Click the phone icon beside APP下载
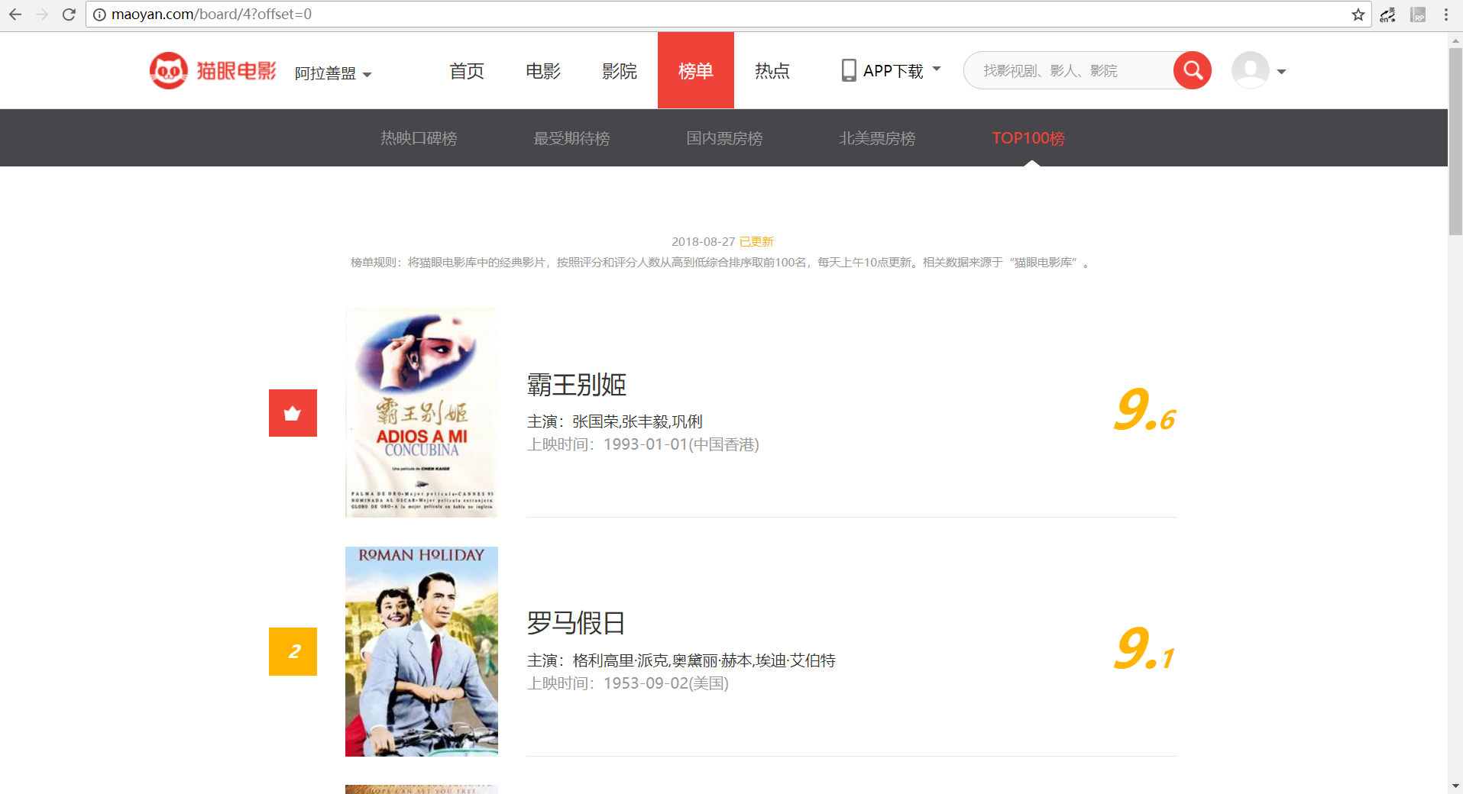This screenshot has height=794, width=1463. point(849,70)
